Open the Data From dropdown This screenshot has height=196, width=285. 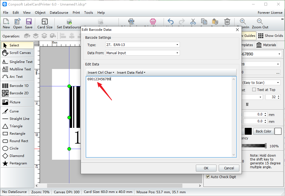click(x=142, y=53)
